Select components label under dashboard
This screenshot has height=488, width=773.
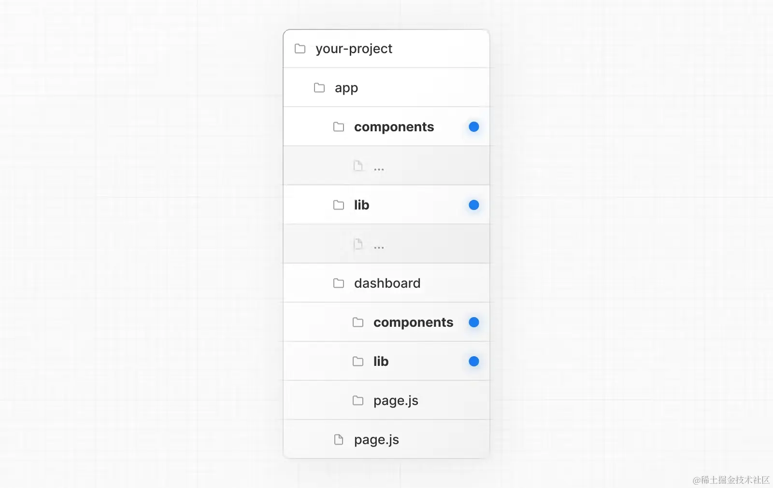414,322
